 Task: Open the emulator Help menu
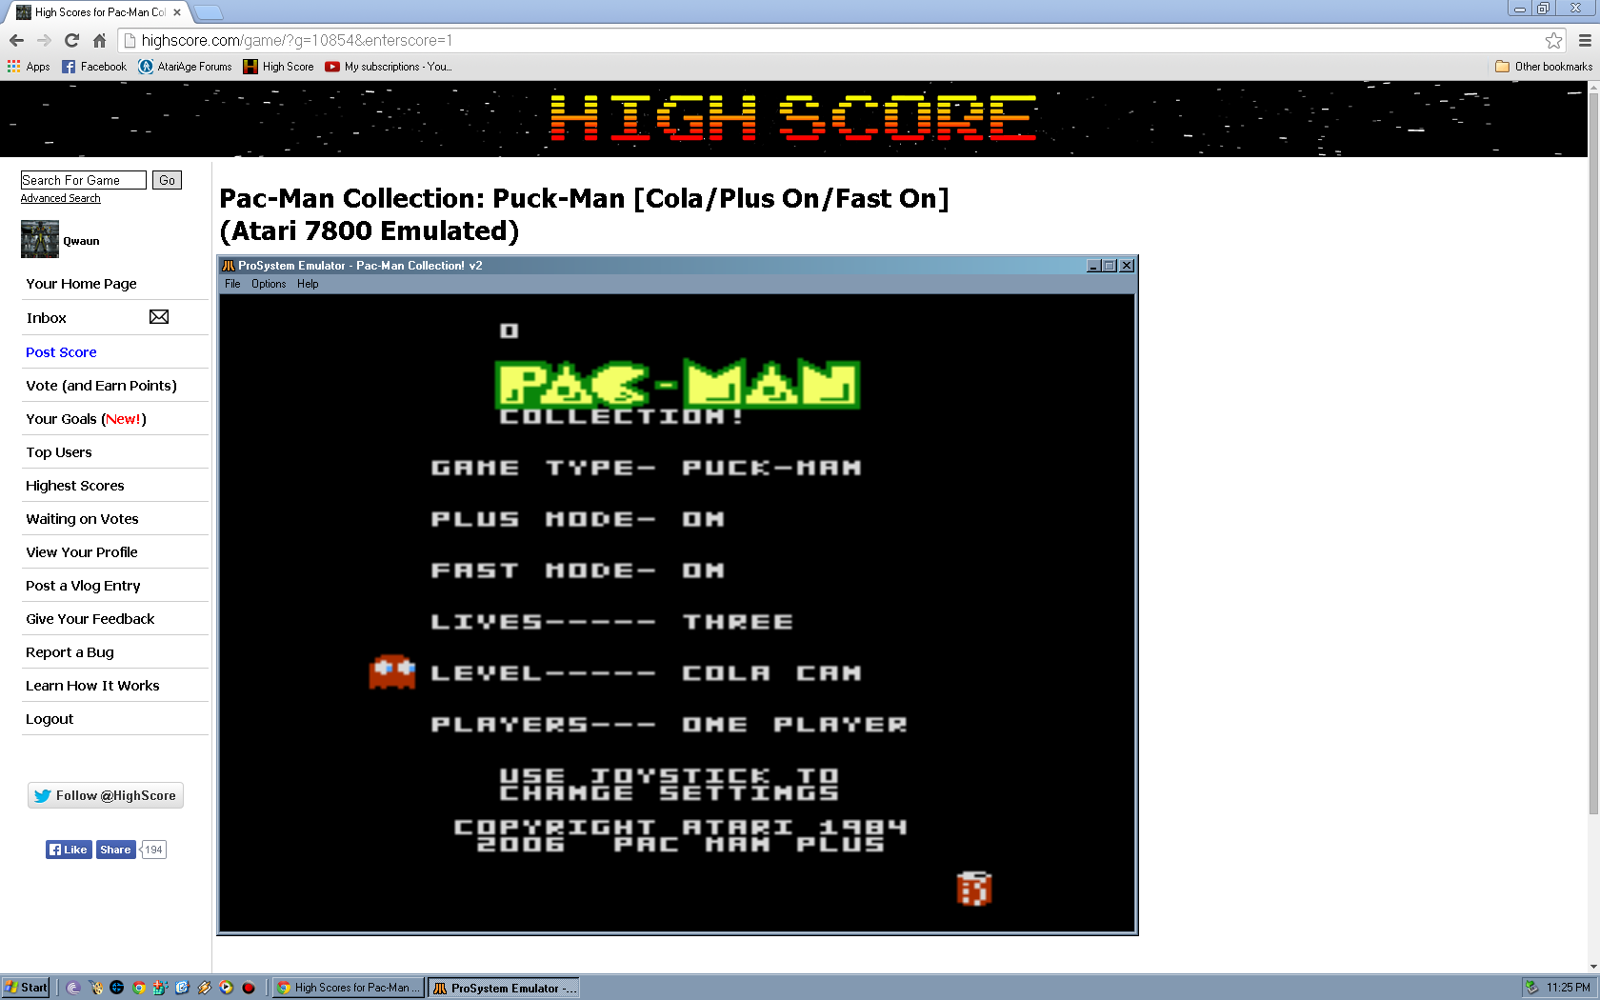coord(308,284)
